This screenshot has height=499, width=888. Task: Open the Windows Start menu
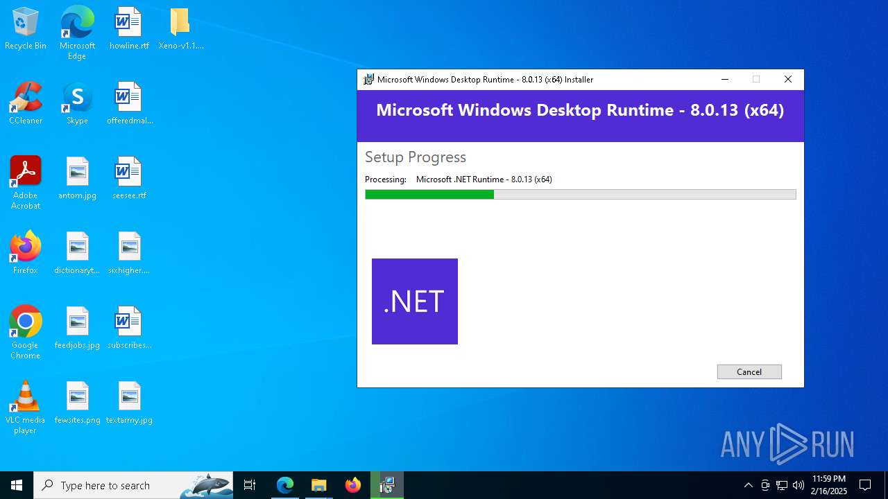click(x=17, y=485)
